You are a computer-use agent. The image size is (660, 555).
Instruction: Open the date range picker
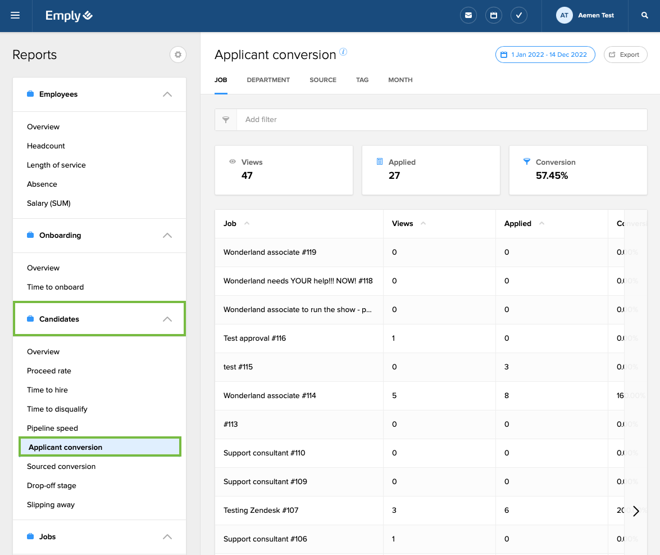coord(545,55)
